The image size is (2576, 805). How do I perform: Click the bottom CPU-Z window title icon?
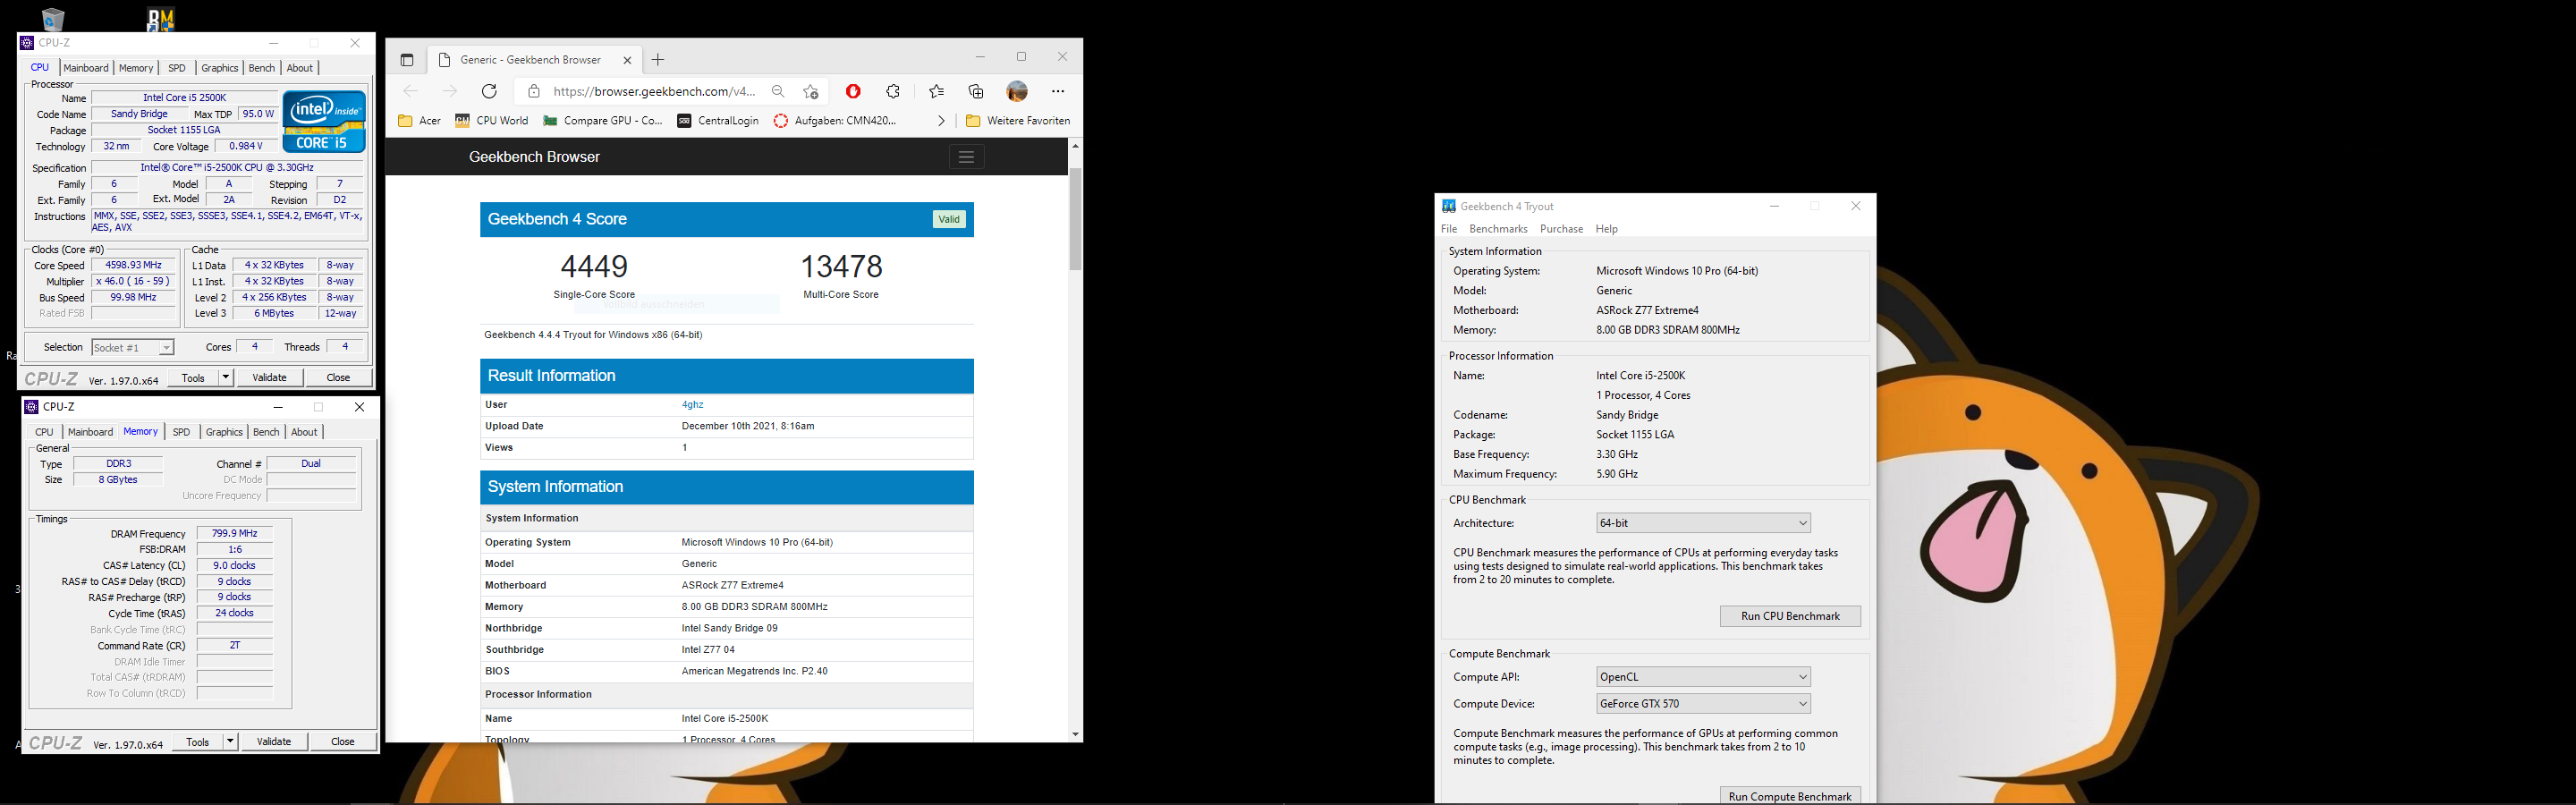pyautogui.click(x=31, y=407)
